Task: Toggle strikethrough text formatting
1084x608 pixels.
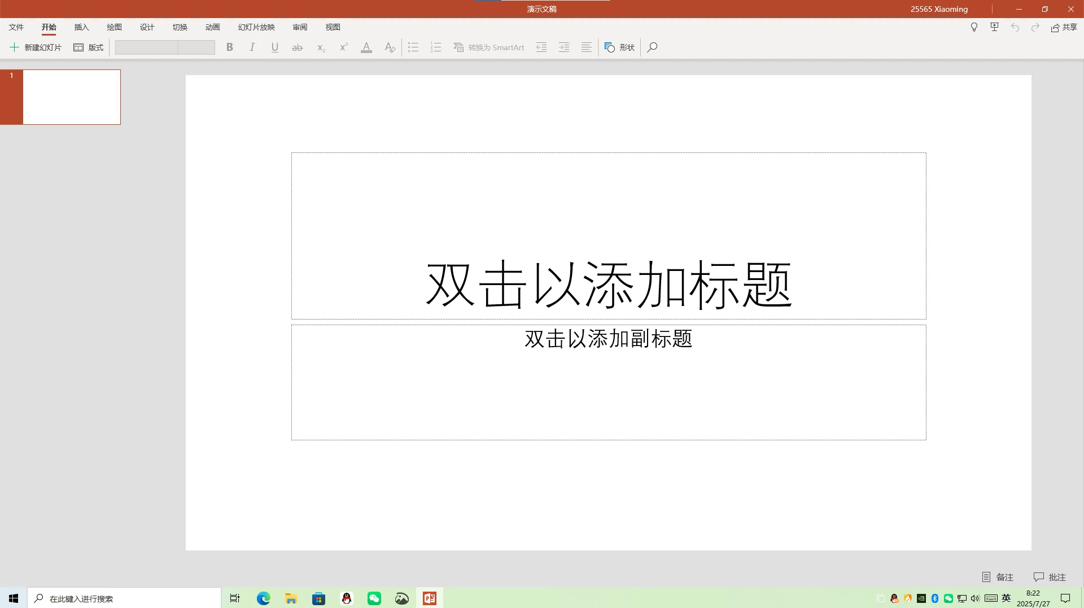Action: pyautogui.click(x=298, y=47)
